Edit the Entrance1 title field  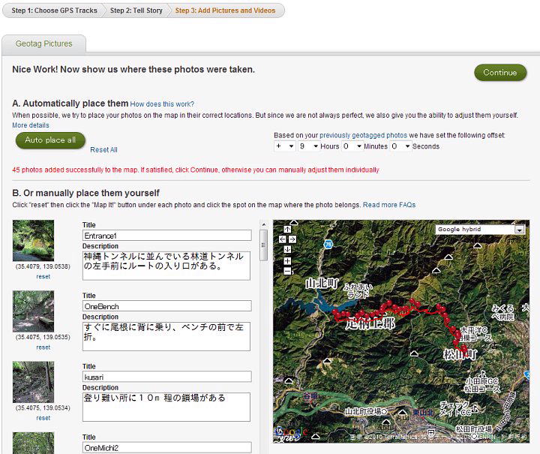coord(167,236)
